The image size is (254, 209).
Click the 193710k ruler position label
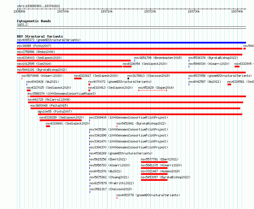point(106,11)
